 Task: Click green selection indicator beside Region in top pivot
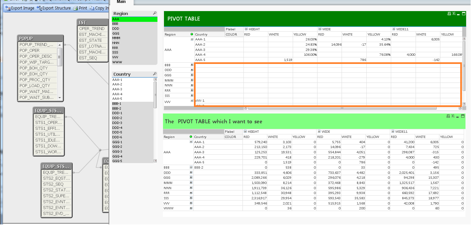tap(192, 34)
